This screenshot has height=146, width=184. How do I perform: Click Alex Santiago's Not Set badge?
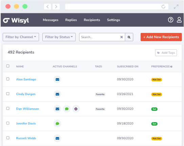157,80
